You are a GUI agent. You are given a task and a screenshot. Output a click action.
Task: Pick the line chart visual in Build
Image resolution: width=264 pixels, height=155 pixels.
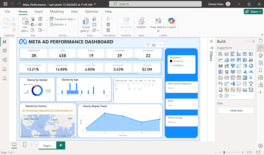pyautogui.click(x=221, y=60)
